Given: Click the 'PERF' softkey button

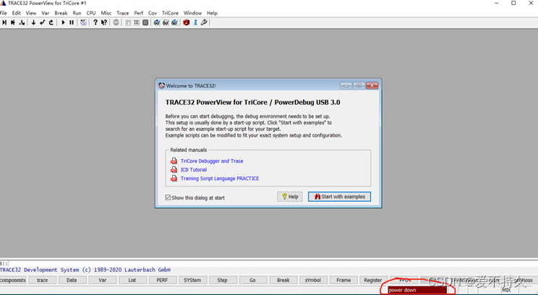Looking at the screenshot, I should click(162, 281).
